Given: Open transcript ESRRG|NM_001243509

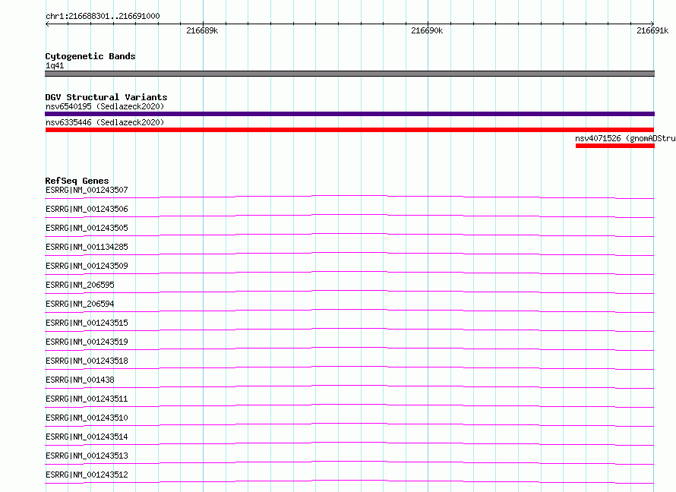Looking at the screenshot, I should (87, 266).
